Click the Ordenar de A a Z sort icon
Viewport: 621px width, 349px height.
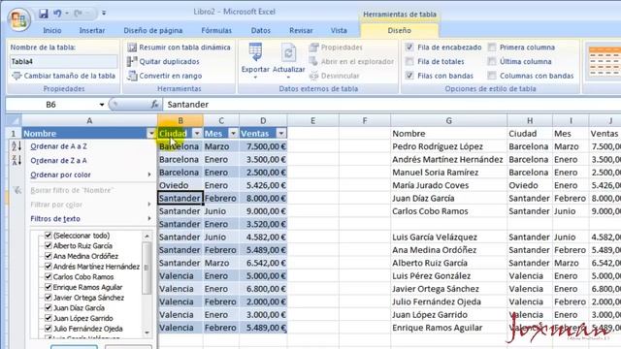[x=16, y=146]
